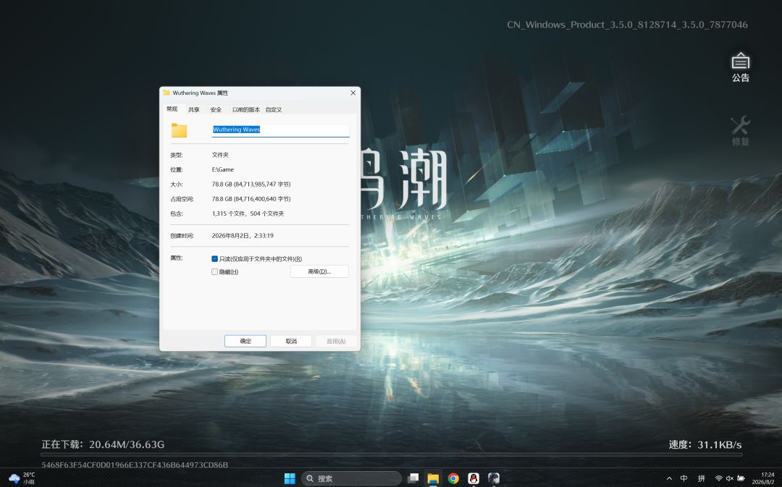Click the download progress bar
Viewport: 782px width, 487px height.
392,454
